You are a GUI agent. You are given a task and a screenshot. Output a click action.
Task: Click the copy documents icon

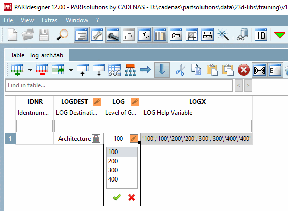[x=196, y=70]
